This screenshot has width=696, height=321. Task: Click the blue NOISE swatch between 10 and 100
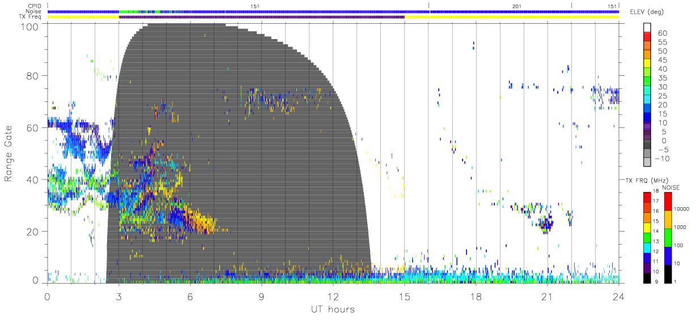668,256
